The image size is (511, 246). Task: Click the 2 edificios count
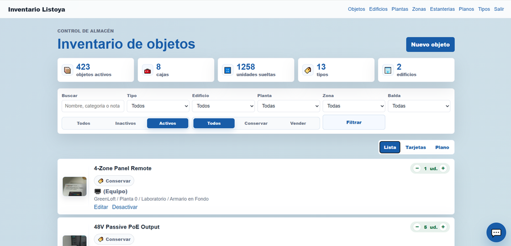pyautogui.click(x=399, y=67)
